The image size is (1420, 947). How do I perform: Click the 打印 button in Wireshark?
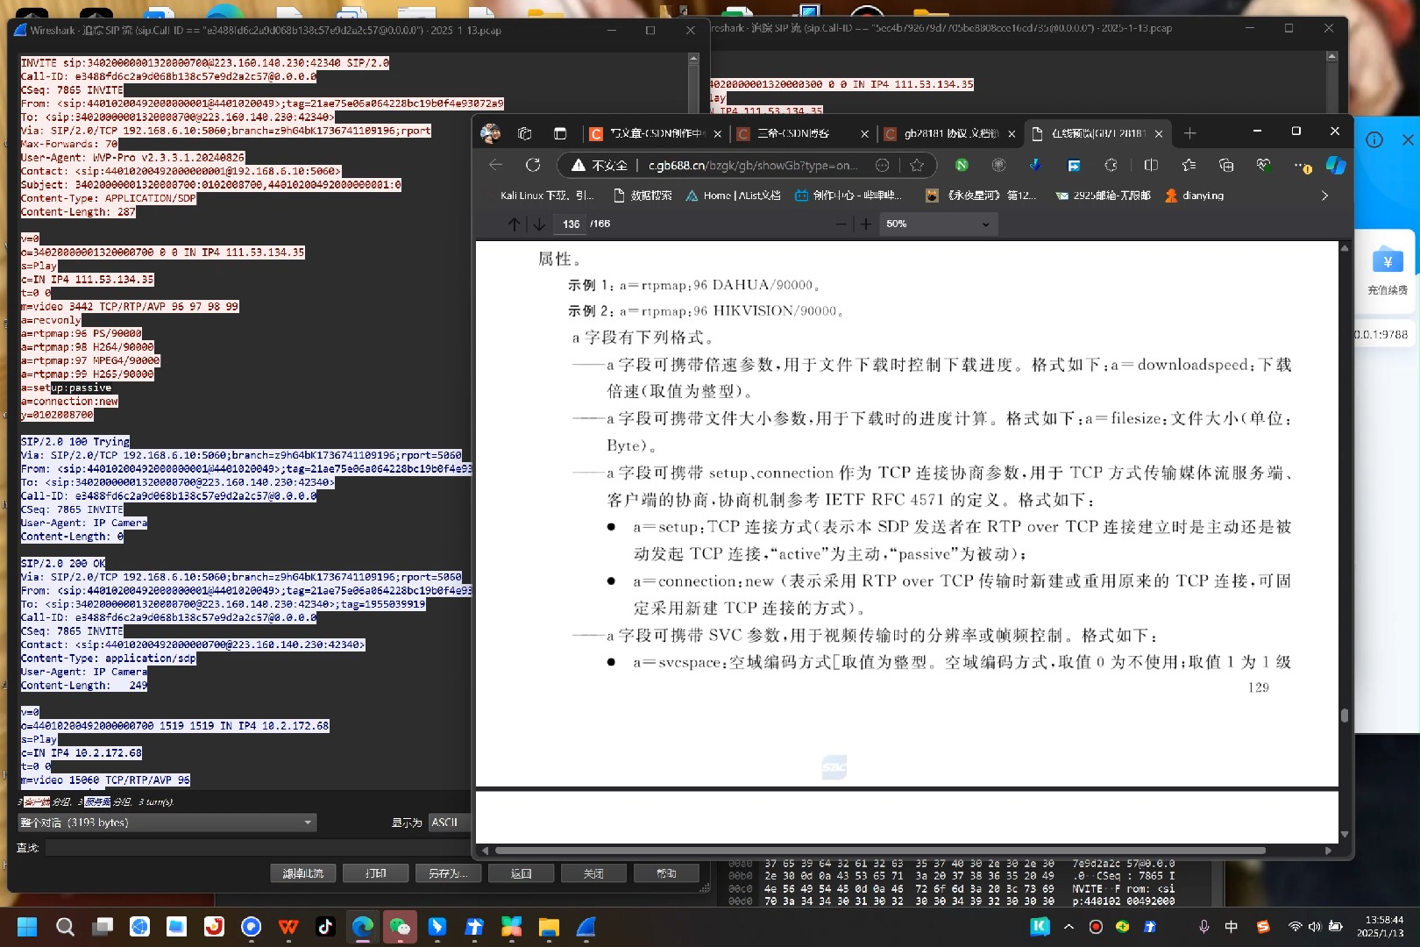[x=376, y=873]
